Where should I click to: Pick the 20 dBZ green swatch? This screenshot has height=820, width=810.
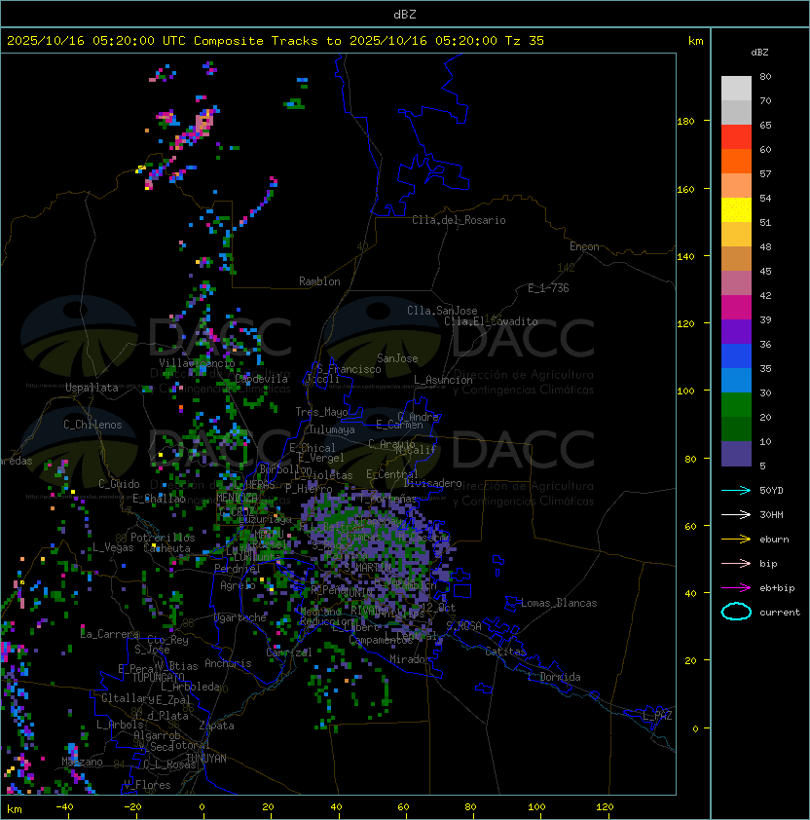coord(736,429)
